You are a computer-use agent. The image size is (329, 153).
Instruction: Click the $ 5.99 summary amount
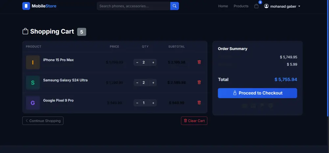coord(292,64)
